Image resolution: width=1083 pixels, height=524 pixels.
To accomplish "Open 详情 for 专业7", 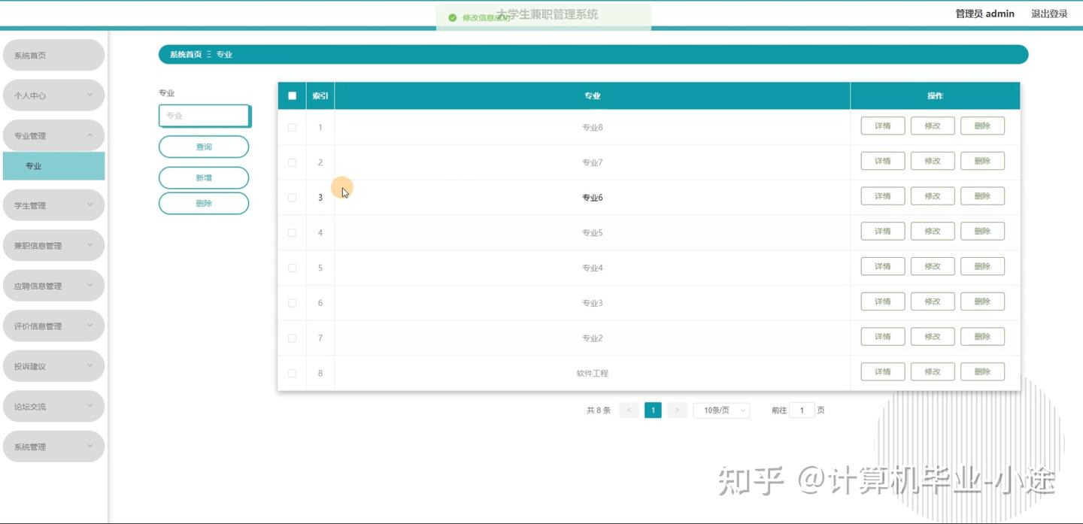I will [x=883, y=161].
